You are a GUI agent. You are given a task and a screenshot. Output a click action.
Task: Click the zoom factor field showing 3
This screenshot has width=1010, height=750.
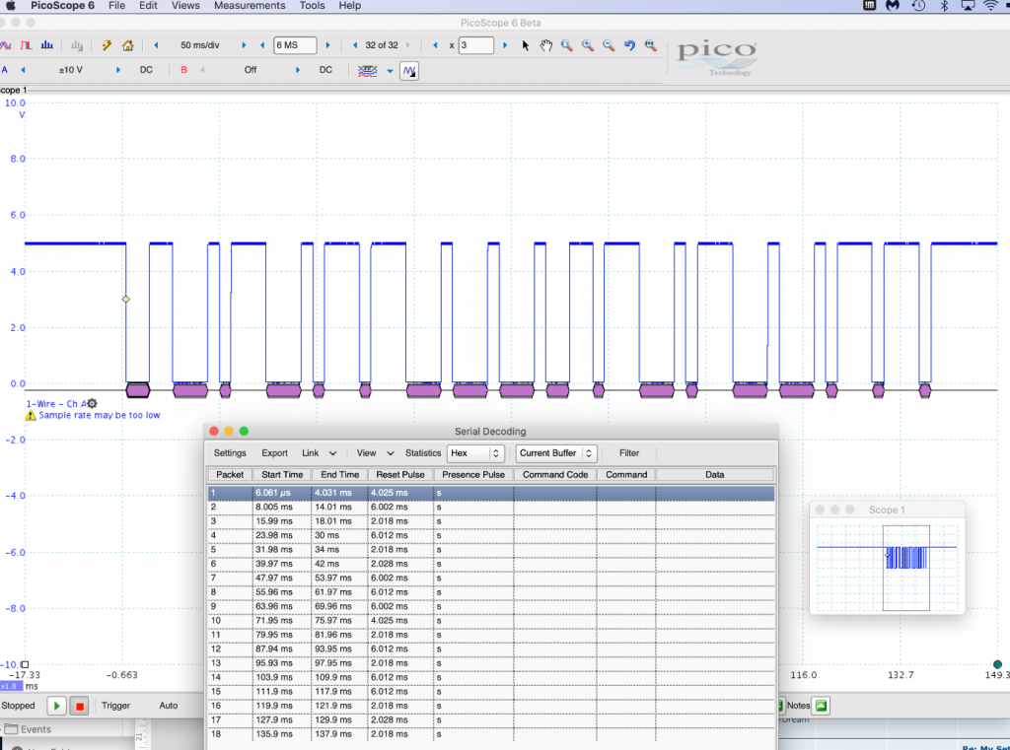[476, 45]
